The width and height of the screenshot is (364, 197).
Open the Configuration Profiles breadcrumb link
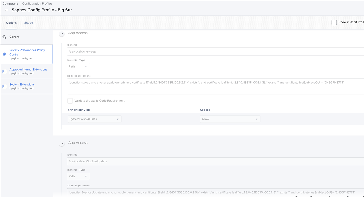click(37, 3)
